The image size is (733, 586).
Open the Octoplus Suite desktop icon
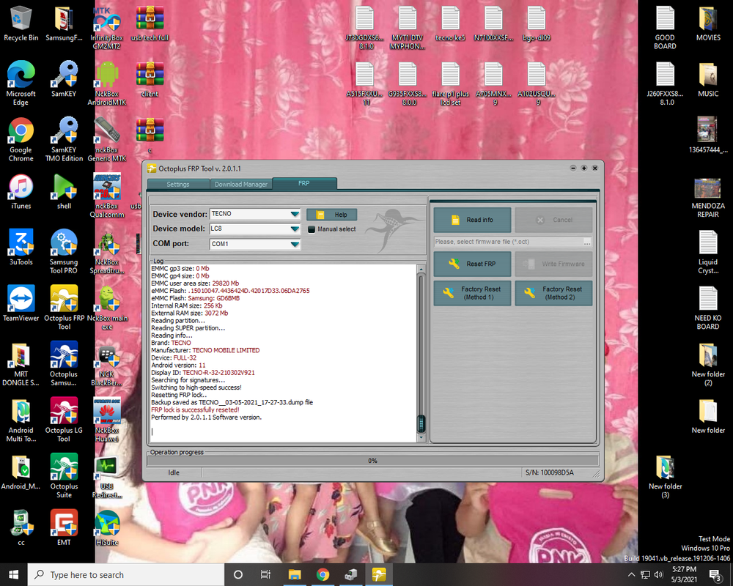coord(64,475)
